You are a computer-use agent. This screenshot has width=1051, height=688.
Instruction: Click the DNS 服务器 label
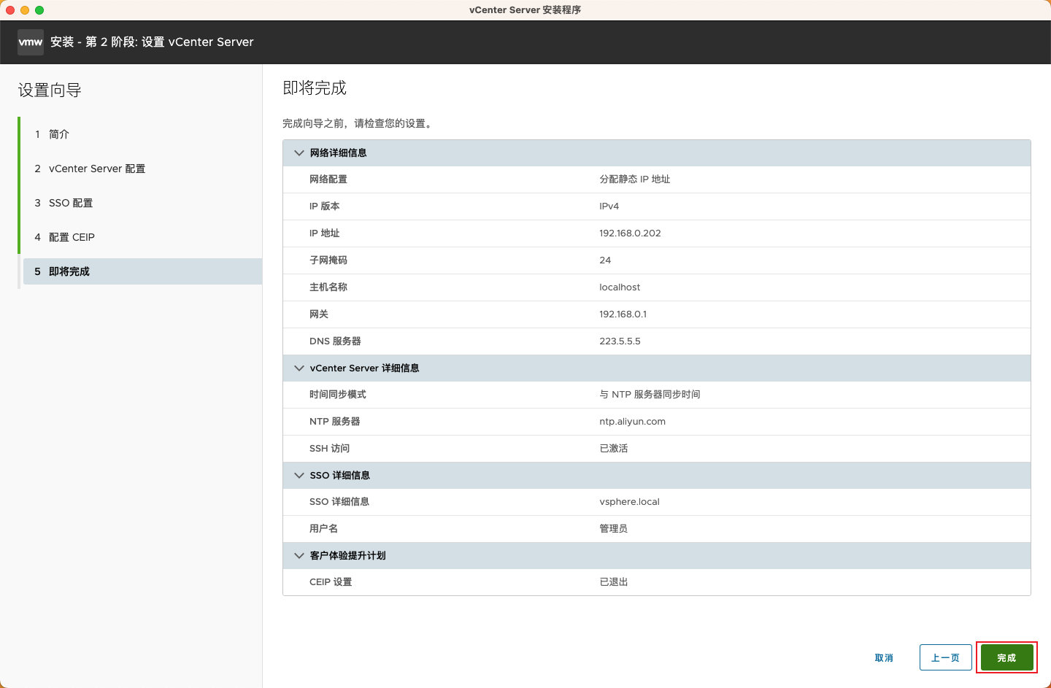point(335,341)
